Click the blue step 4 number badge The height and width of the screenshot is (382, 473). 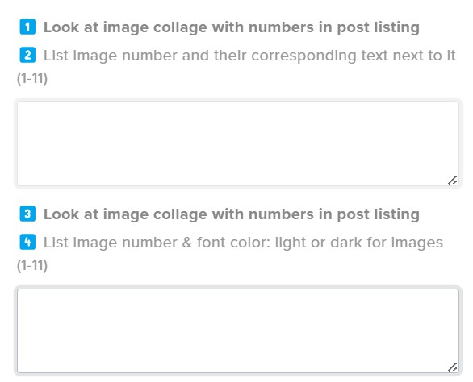click(27, 242)
